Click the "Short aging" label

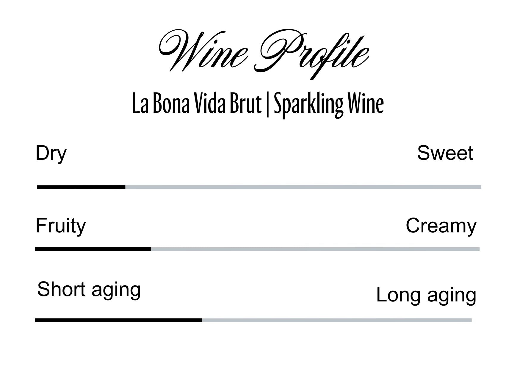(x=89, y=290)
